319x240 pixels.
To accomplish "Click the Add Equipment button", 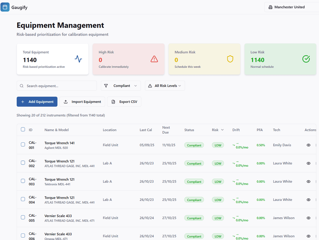I will (x=37, y=102).
